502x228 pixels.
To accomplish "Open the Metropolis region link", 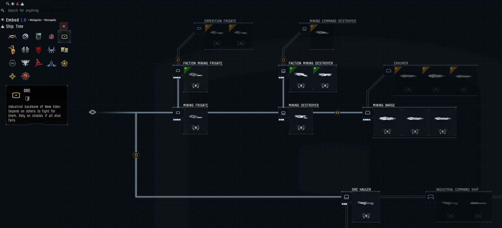I will pos(50,20).
